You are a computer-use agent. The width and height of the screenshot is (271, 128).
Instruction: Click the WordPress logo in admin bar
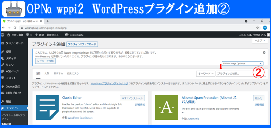3,35
